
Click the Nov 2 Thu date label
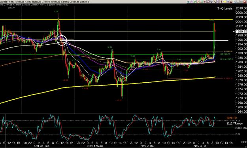(x=147, y=146)
